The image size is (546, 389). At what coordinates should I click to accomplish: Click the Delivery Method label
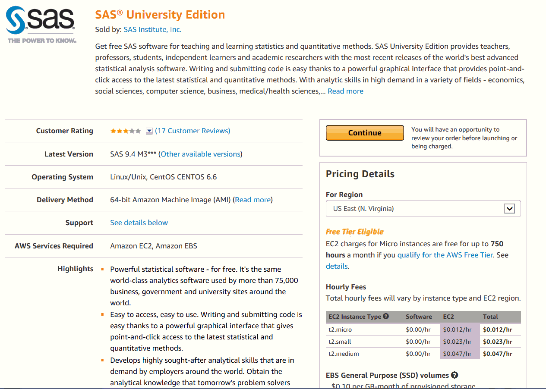click(x=65, y=200)
